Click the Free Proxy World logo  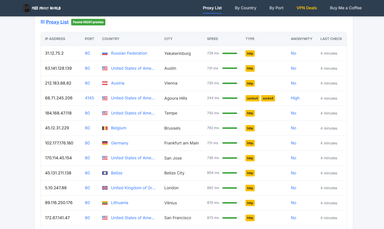tap(41, 8)
